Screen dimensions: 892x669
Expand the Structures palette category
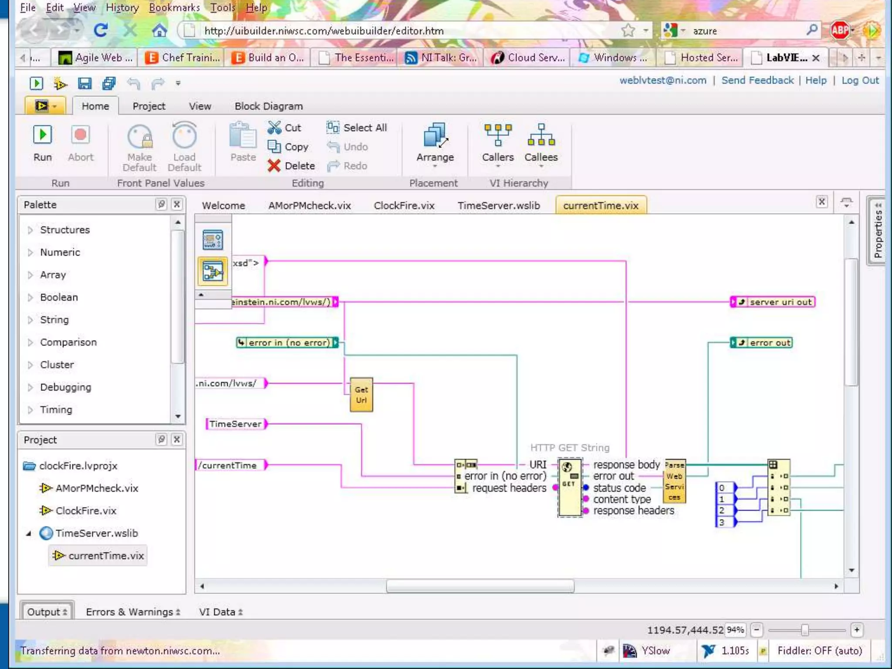pyautogui.click(x=30, y=230)
